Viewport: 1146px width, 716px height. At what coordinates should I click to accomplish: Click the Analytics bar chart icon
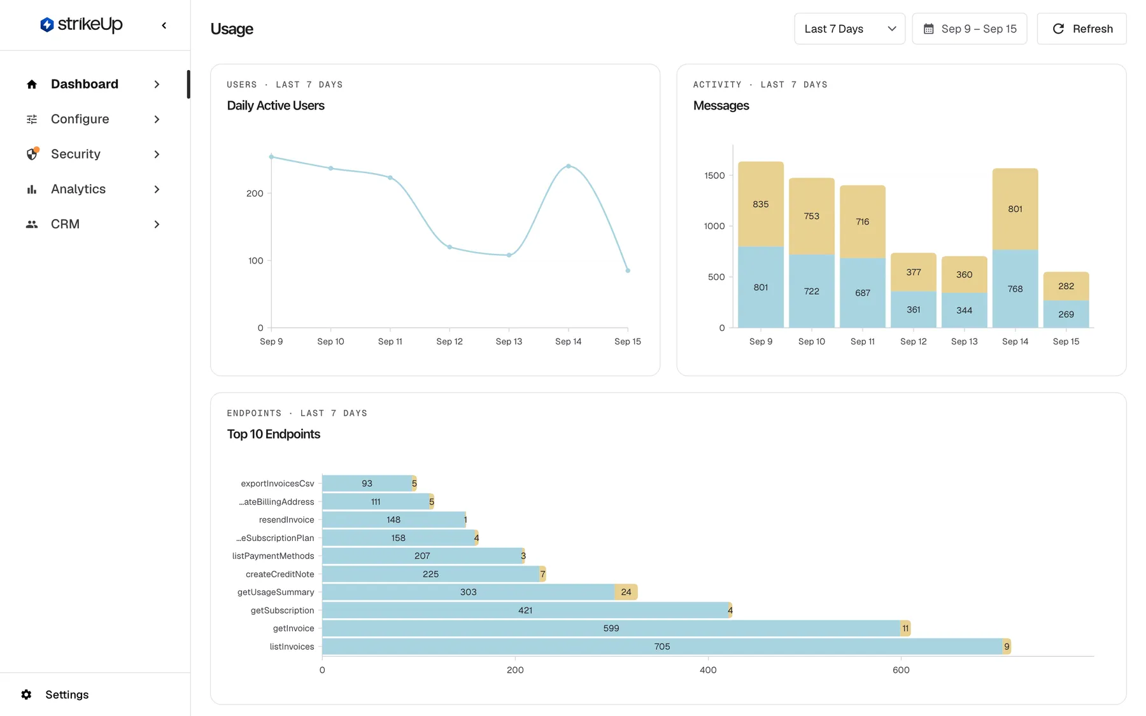pyautogui.click(x=32, y=189)
